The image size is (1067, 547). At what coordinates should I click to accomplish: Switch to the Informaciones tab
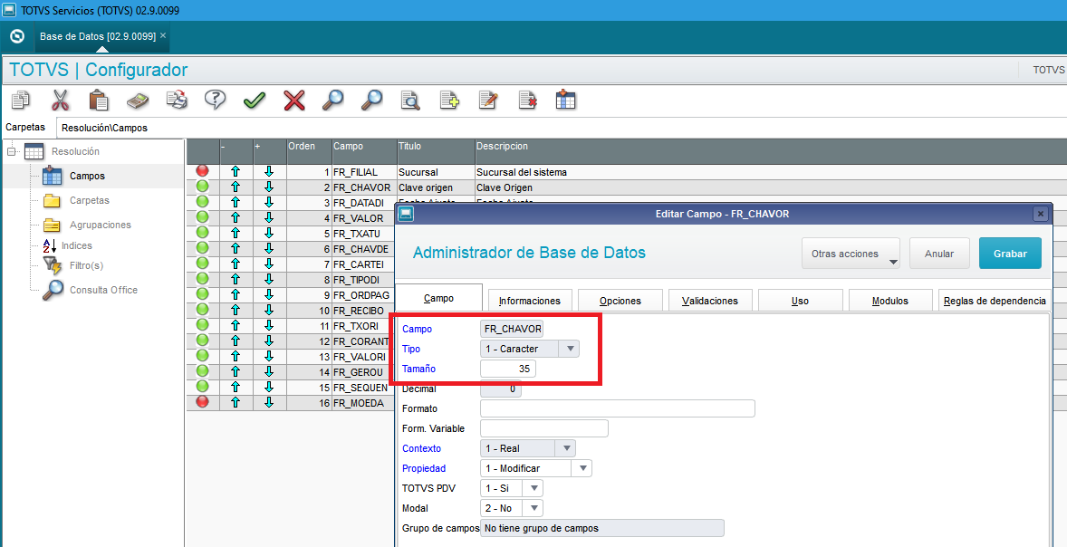(529, 301)
